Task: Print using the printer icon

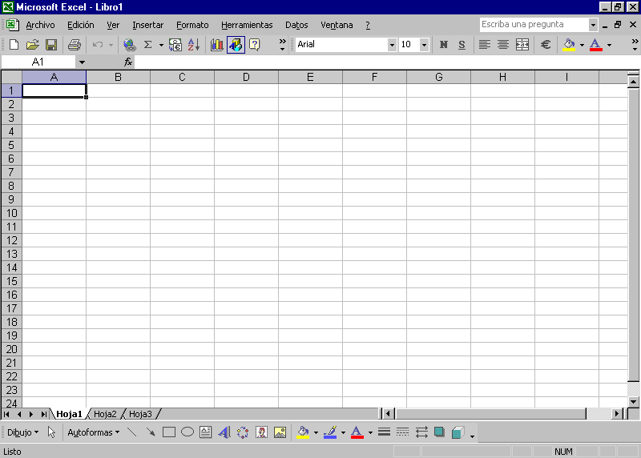Action: click(x=74, y=45)
